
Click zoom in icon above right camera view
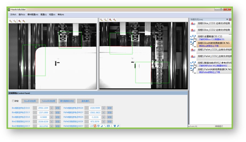101,20
